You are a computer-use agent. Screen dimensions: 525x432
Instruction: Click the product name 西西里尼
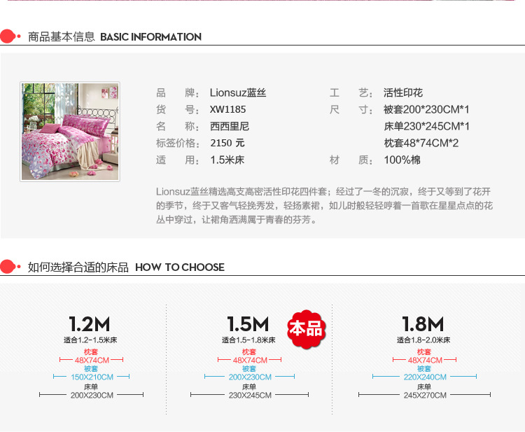pyautogui.click(x=229, y=126)
